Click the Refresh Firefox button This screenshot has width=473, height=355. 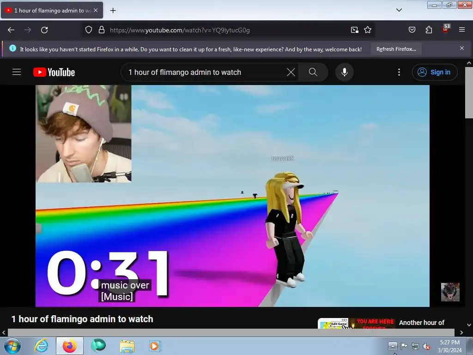396,49
